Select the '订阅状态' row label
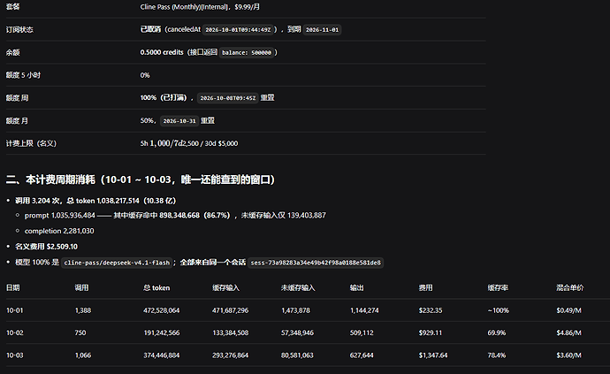The width and height of the screenshot is (610, 374). 19,29
